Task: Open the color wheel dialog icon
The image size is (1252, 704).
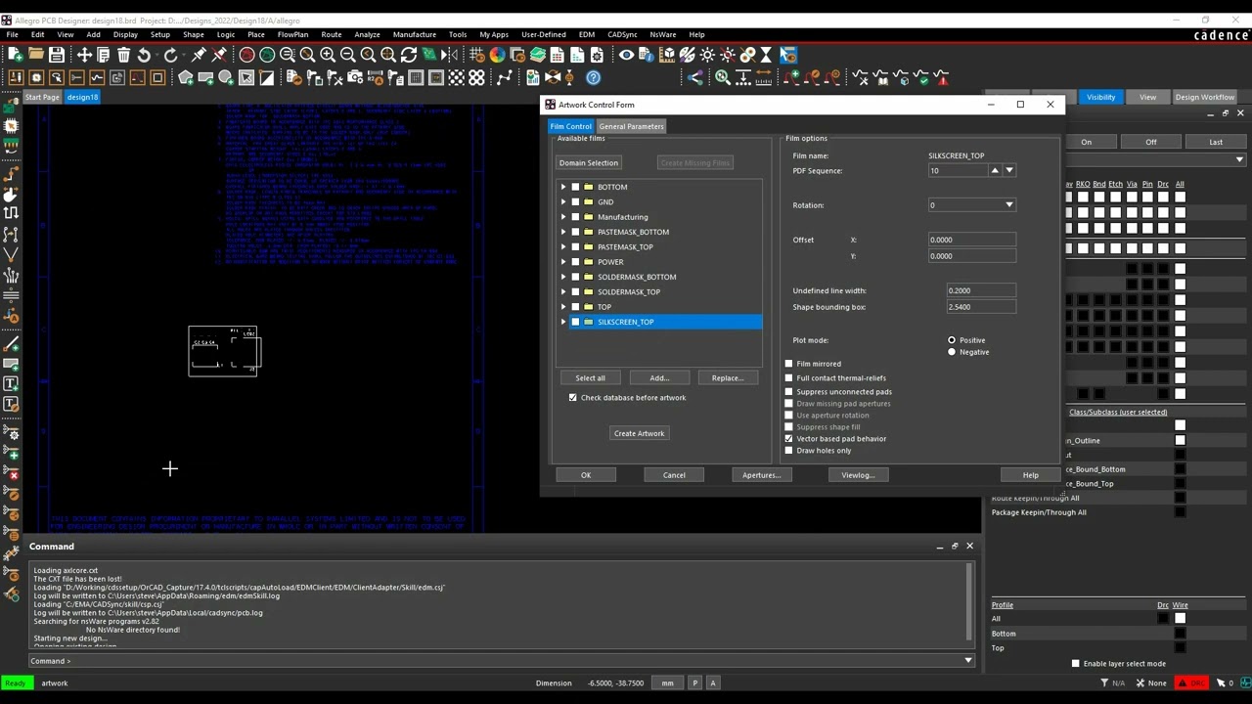Action: [x=497, y=55]
